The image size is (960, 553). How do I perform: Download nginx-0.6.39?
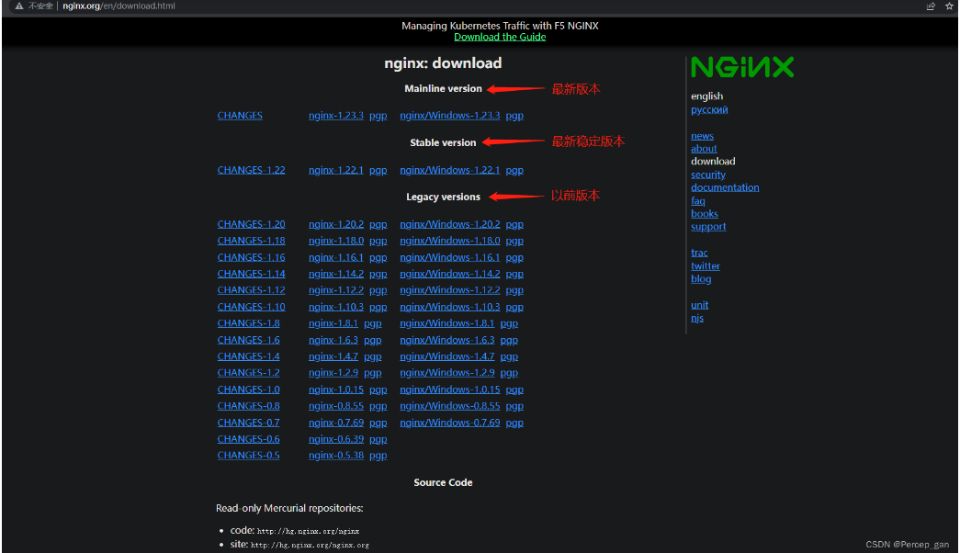336,439
